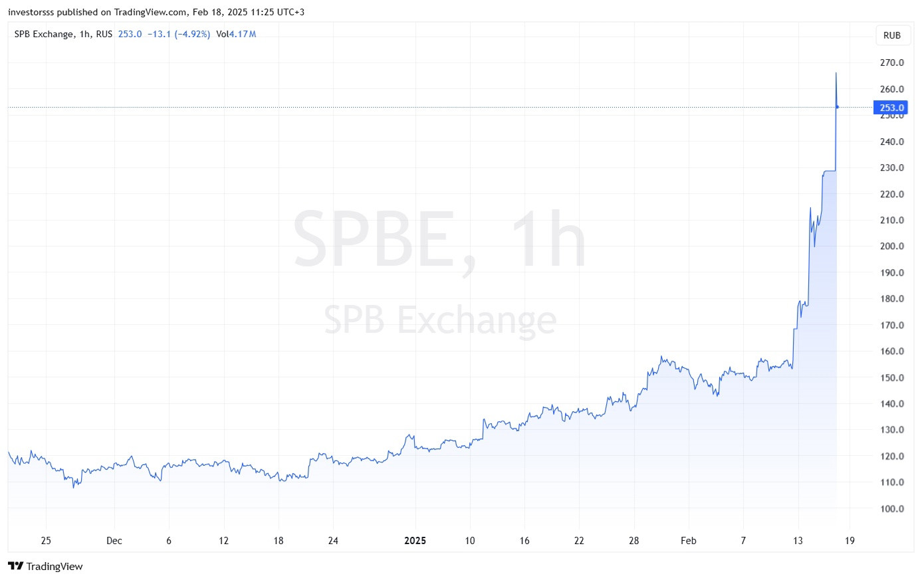This screenshot has width=922, height=580.
Task: Select the Dec label on time axis
Action: [114, 541]
